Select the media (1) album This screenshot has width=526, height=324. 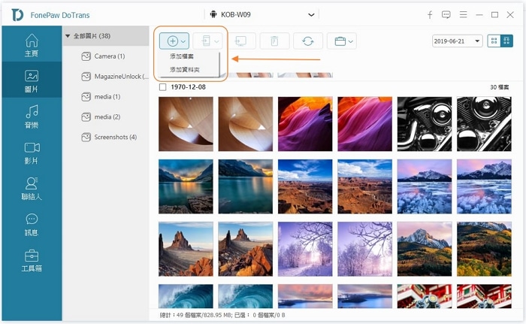tap(106, 97)
